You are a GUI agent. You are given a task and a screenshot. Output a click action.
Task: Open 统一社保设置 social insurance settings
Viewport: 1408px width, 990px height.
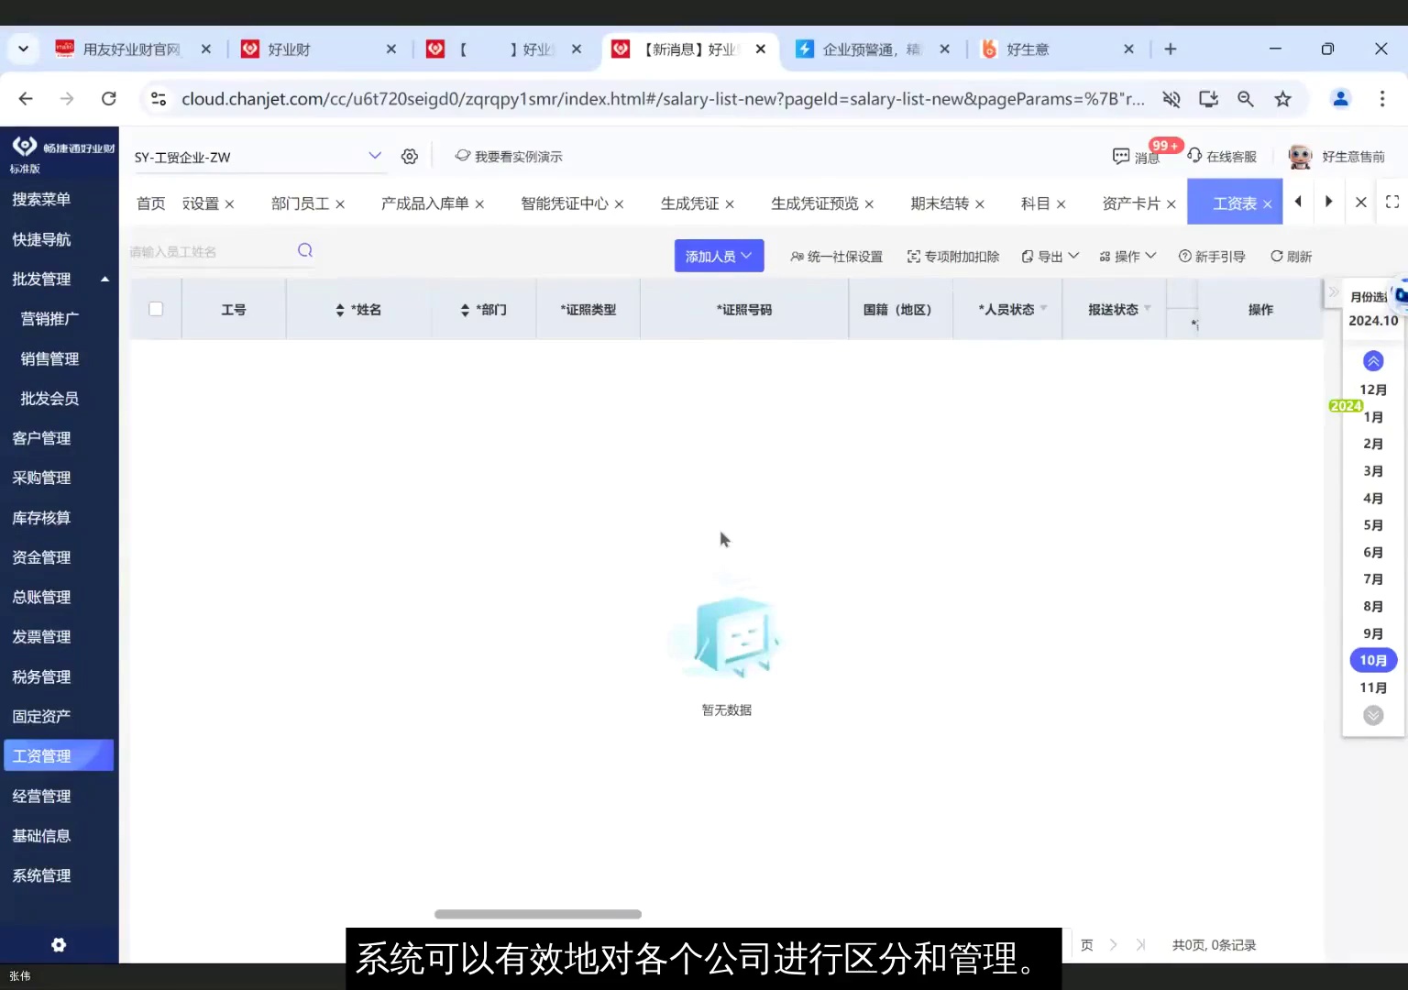[x=836, y=256]
